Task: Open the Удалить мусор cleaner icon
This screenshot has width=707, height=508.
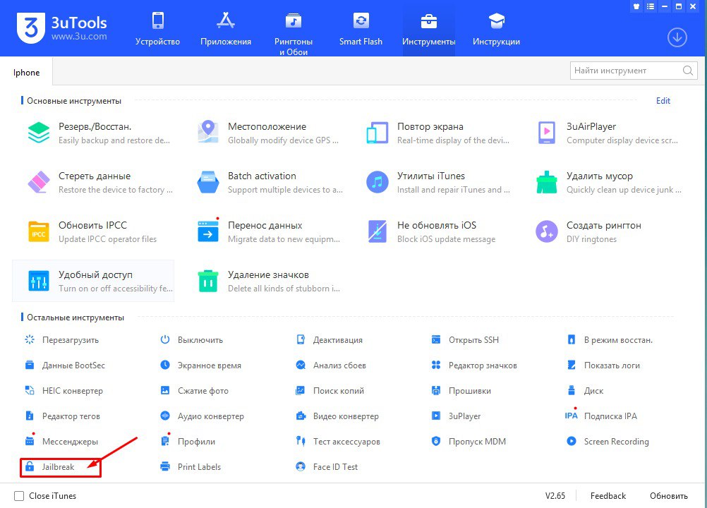Action: pyautogui.click(x=546, y=182)
